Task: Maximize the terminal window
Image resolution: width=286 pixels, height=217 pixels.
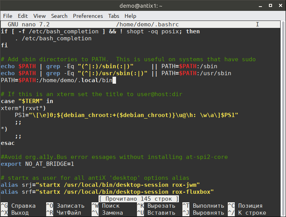Action: point(270,5)
